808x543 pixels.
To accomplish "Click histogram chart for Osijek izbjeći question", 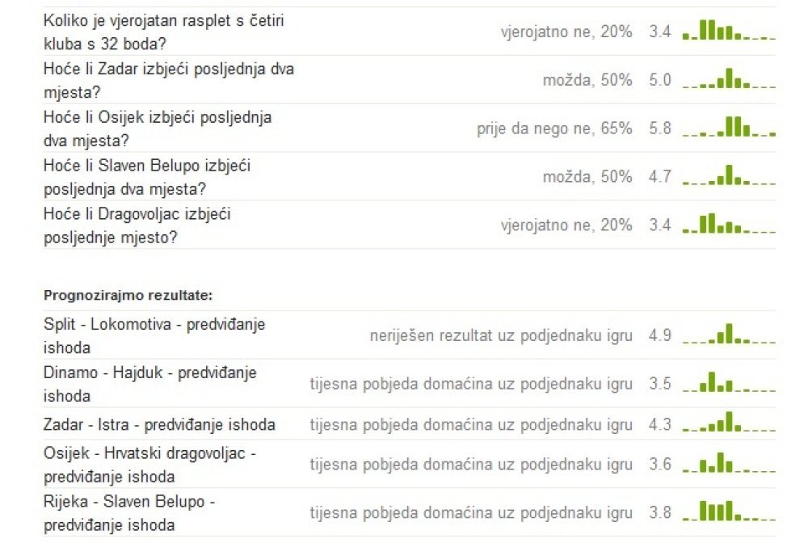I will [x=729, y=127].
